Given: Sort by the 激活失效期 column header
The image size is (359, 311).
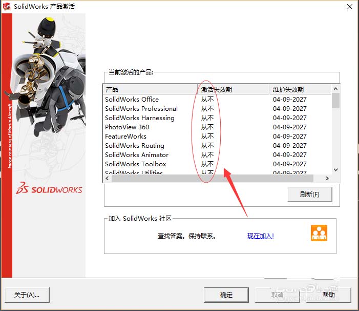Looking at the screenshot, I should 234,89.
